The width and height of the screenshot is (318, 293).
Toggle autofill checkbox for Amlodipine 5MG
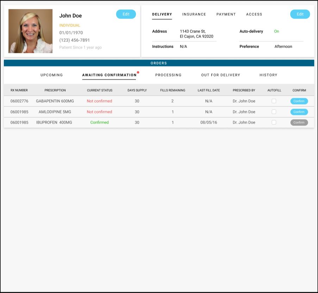pos(274,112)
